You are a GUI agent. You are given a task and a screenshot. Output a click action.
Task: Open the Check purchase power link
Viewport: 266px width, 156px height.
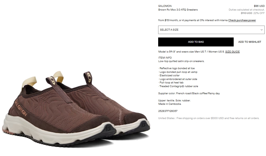tap(242, 20)
